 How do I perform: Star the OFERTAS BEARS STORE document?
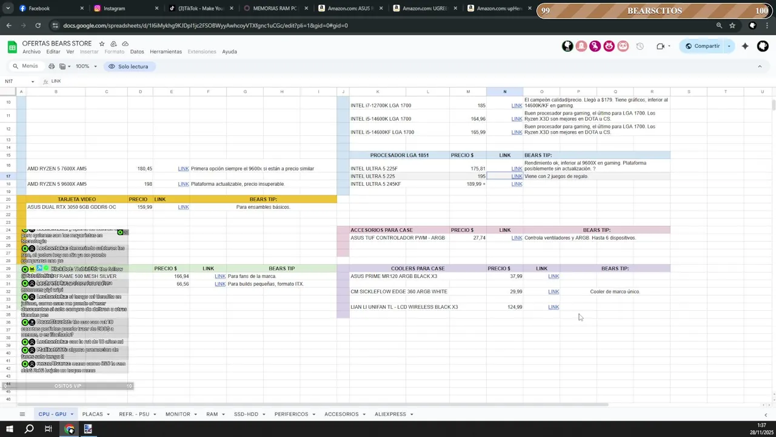point(102,44)
